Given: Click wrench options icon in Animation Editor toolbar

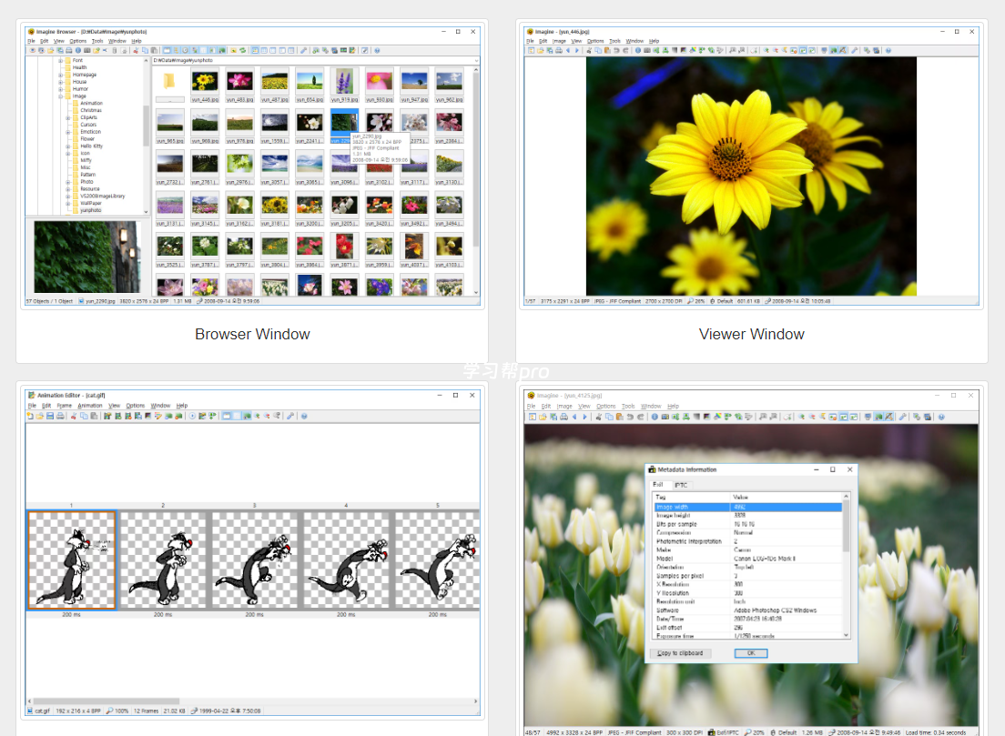Looking at the screenshot, I should [x=290, y=416].
